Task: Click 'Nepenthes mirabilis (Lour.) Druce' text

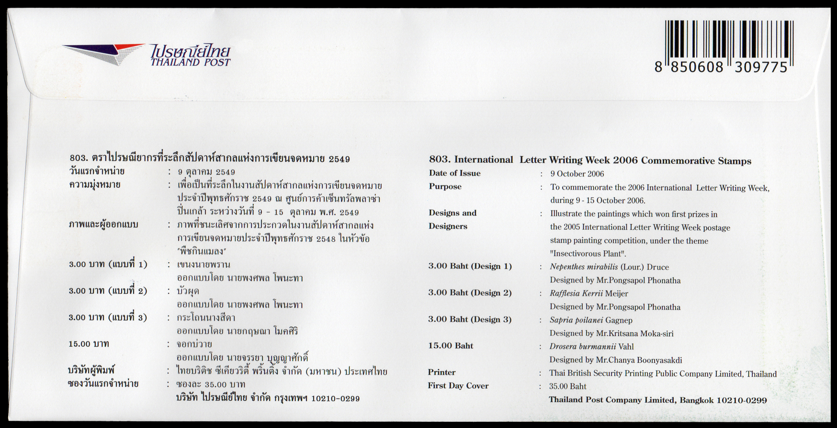Action: point(609,267)
